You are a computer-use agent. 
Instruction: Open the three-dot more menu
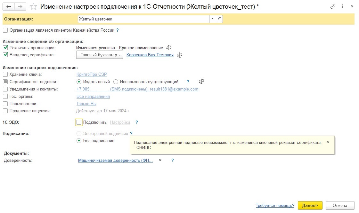[342, 6]
